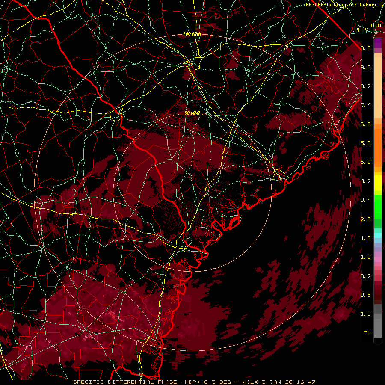Screen dimensions: 385x385
Task: Click the 'DKD' label above the color bar
Action: click(376, 26)
